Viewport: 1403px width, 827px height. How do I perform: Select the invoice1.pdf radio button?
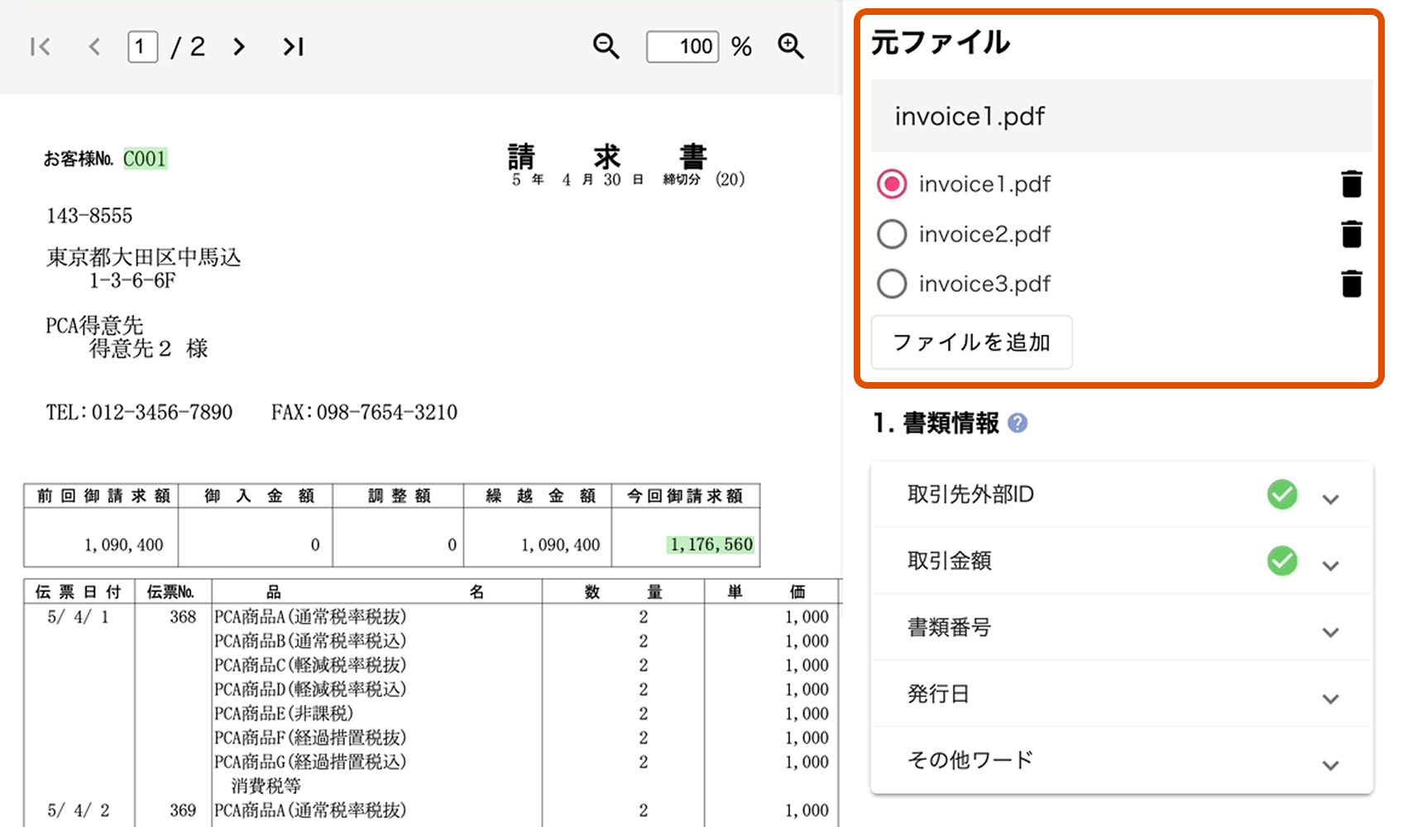[892, 184]
